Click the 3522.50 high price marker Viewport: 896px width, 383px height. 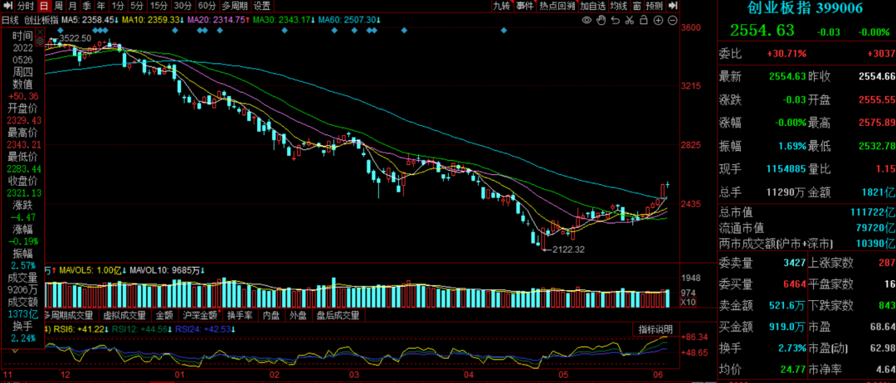[x=75, y=37]
